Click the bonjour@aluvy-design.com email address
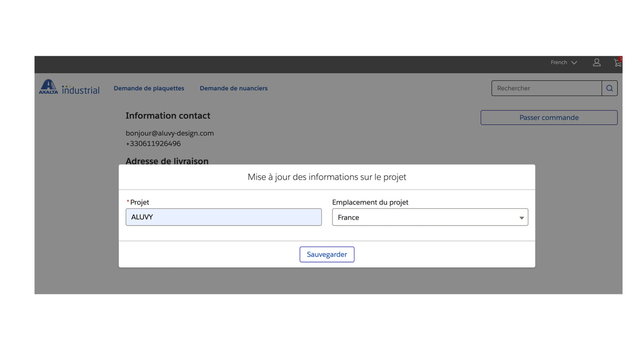 pos(170,133)
